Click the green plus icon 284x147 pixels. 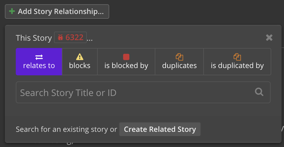pyautogui.click(x=12, y=12)
